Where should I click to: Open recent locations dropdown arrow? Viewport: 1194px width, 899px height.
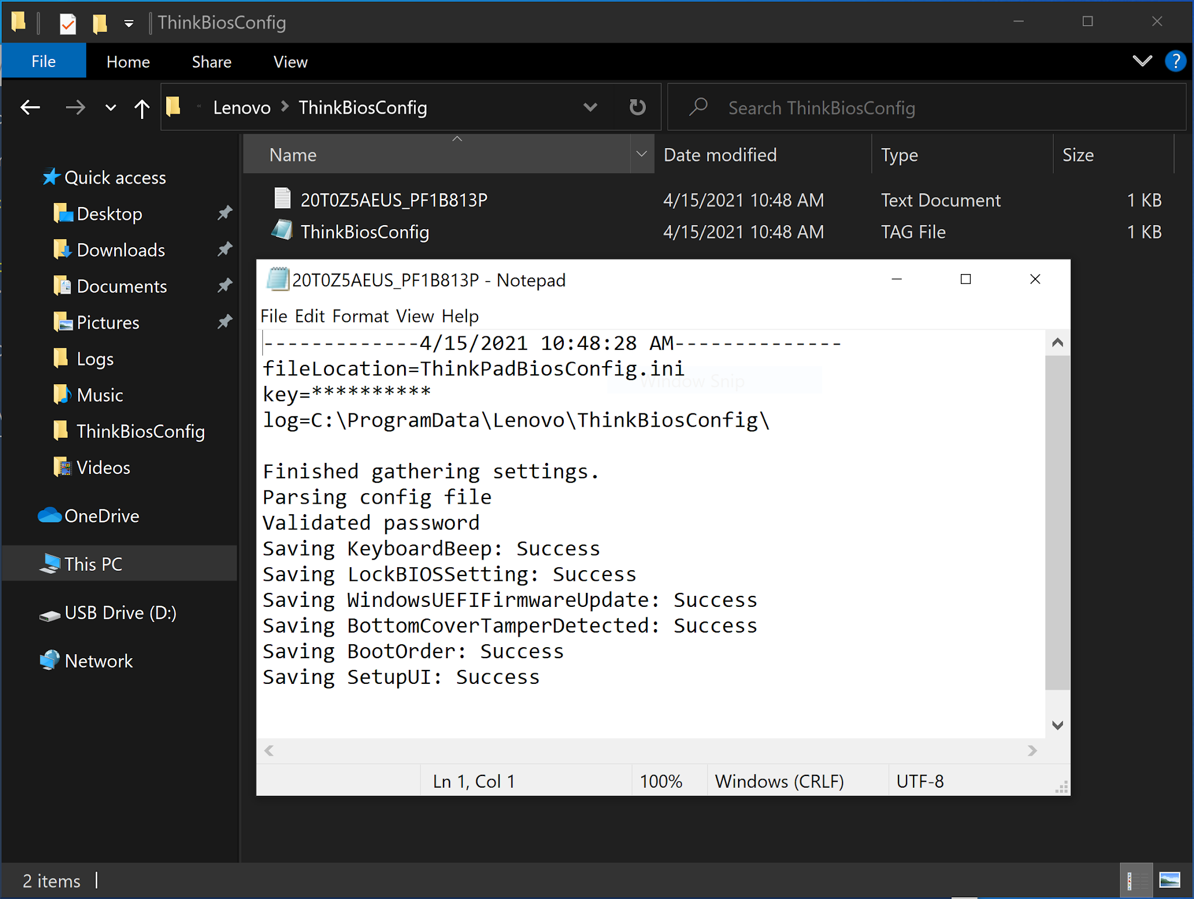[x=110, y=108]
